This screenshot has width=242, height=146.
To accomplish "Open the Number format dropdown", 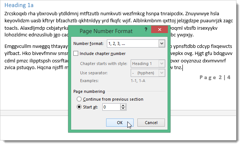I will [x=162, y=43].
